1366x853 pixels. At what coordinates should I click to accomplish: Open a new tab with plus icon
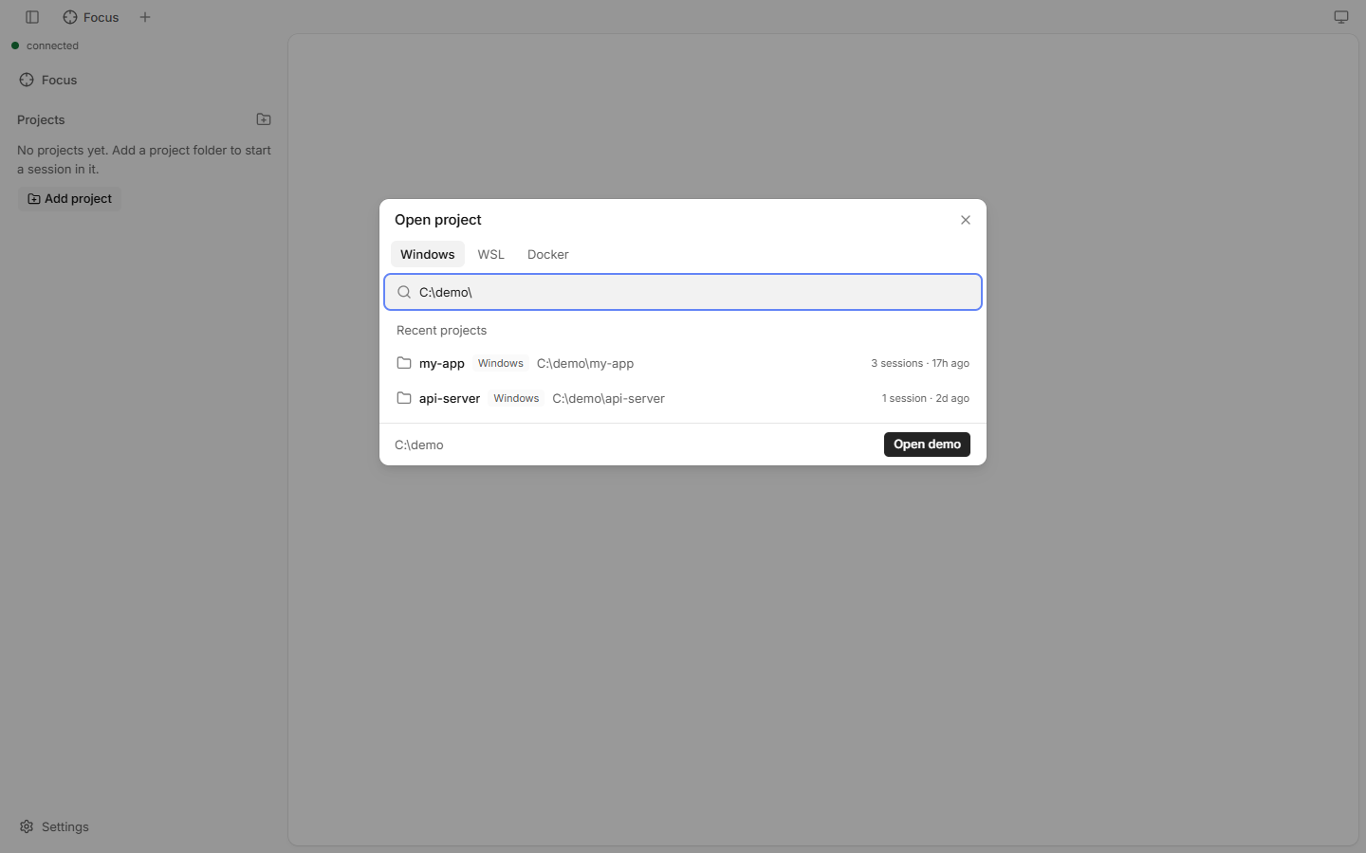click(145, 17)
